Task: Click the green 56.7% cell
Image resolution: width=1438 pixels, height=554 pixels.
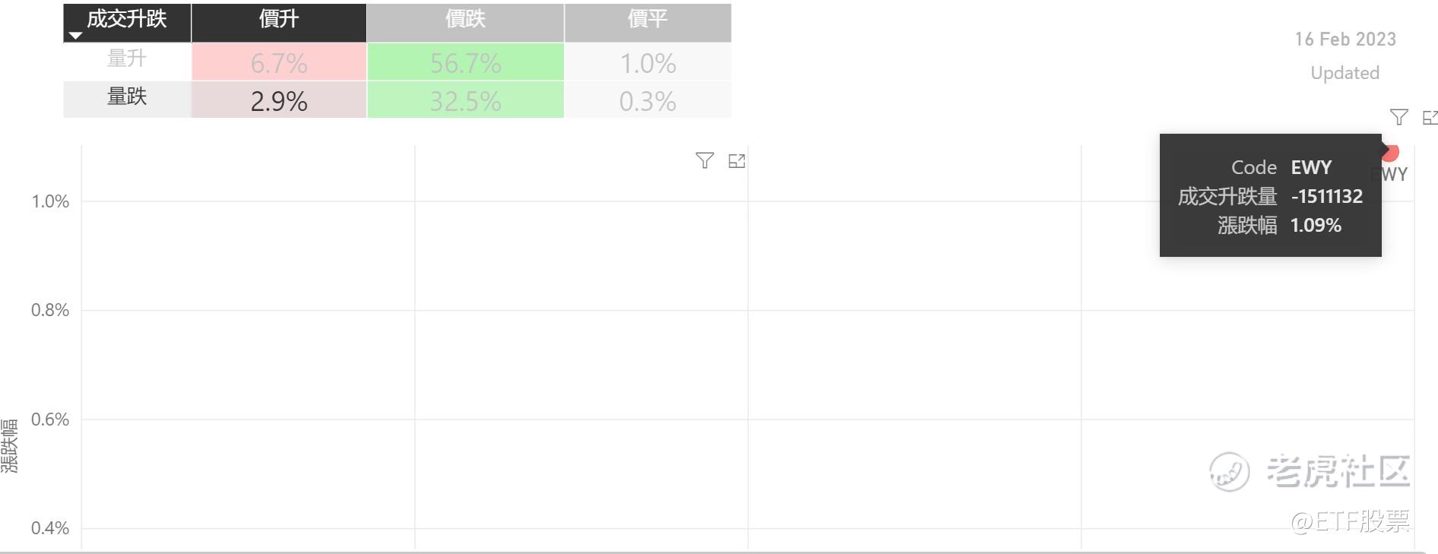Action: tap(465, 63)
